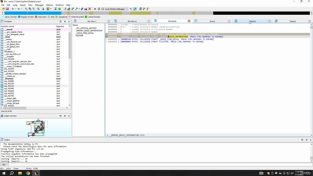Open the dropdown beside the yellow A icon

[51, 9]
